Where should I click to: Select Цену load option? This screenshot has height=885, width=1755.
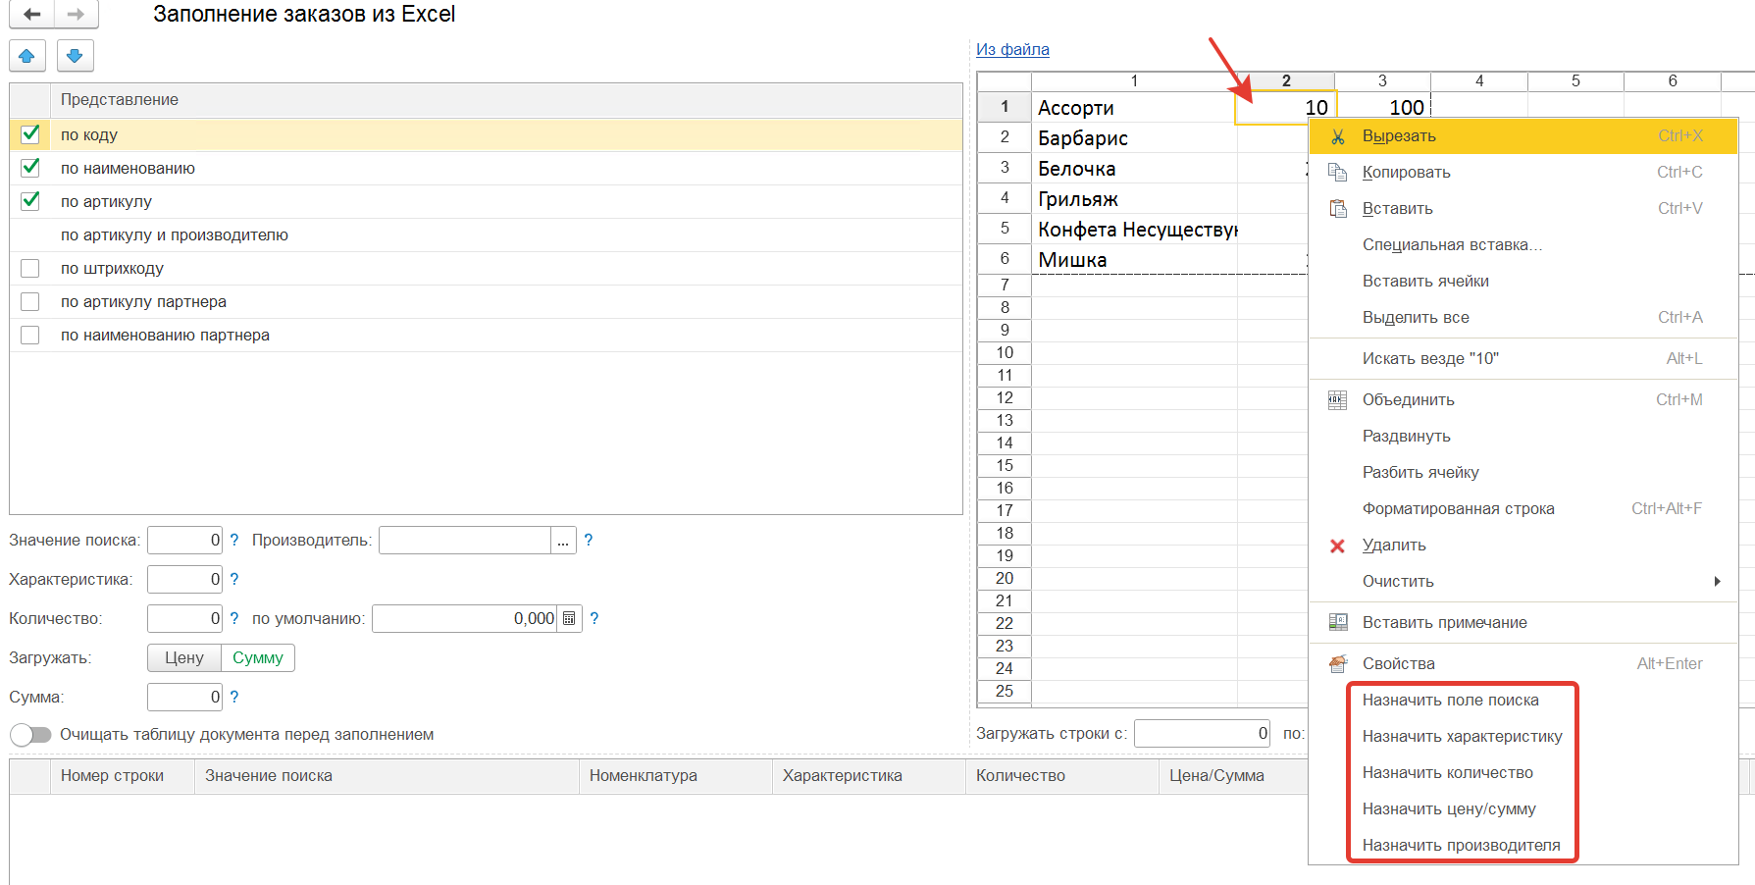tap(184, 657)
